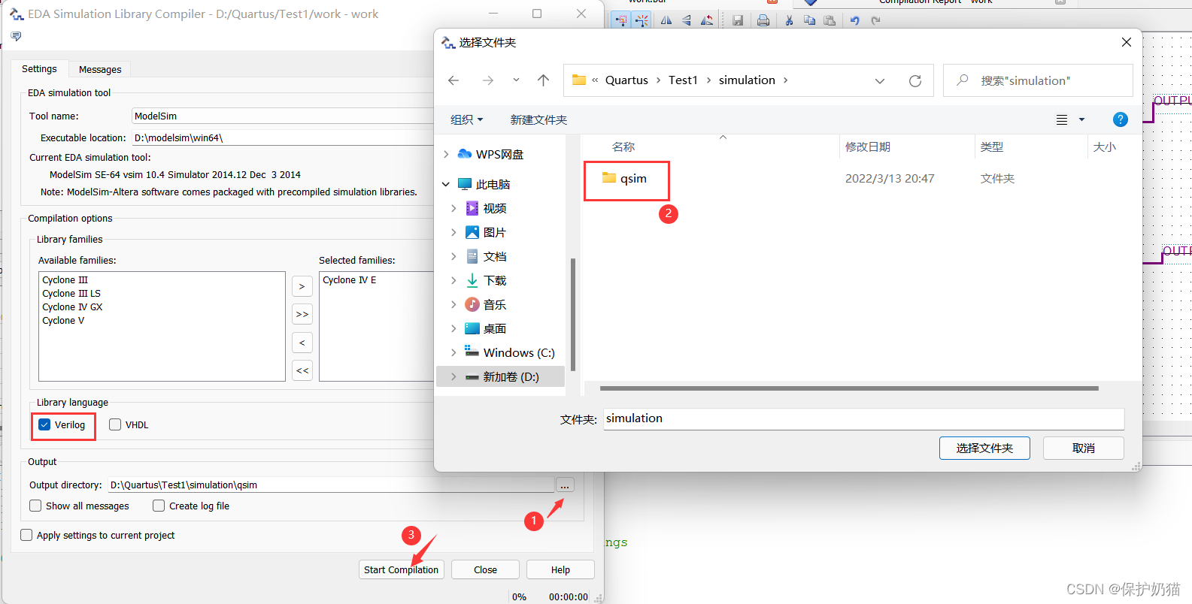
Task: Click the Help button in Library Compiler
Action: pyautogui.click(x=560, y=569)
